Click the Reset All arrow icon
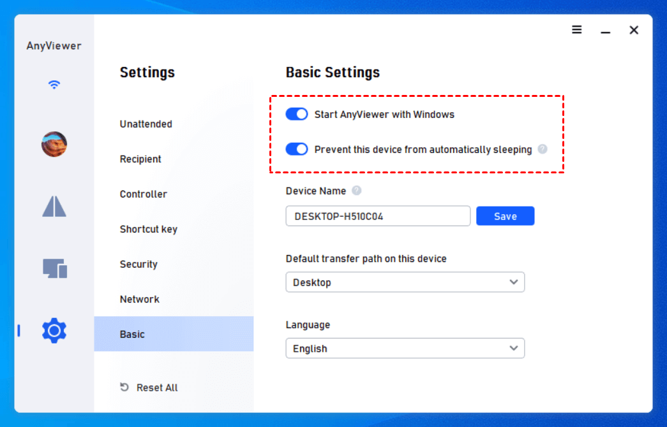This screenshot has height=427, width=667. coord(124,387)
